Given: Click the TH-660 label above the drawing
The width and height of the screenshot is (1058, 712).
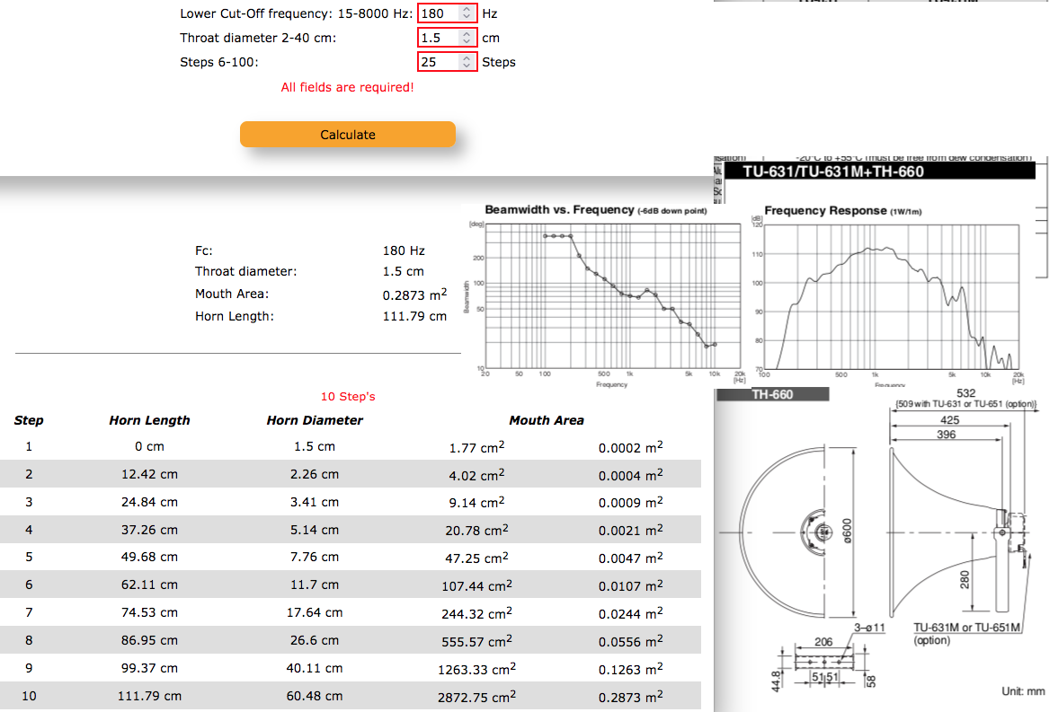Looking at the screenshot, I should (772, 394).
